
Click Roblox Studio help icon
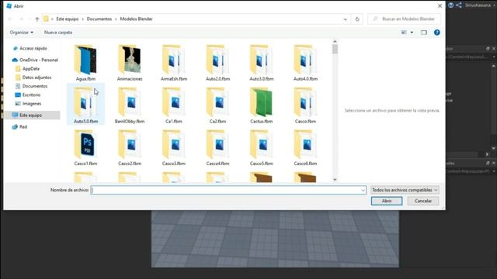point(450,5)
